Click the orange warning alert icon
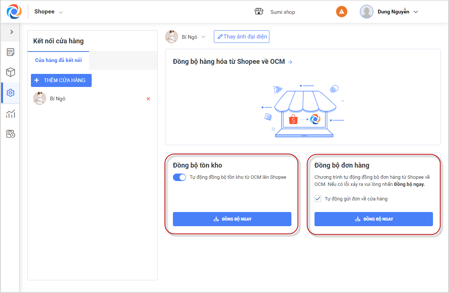This screenshot has height=293, width=449. (341, 12)
